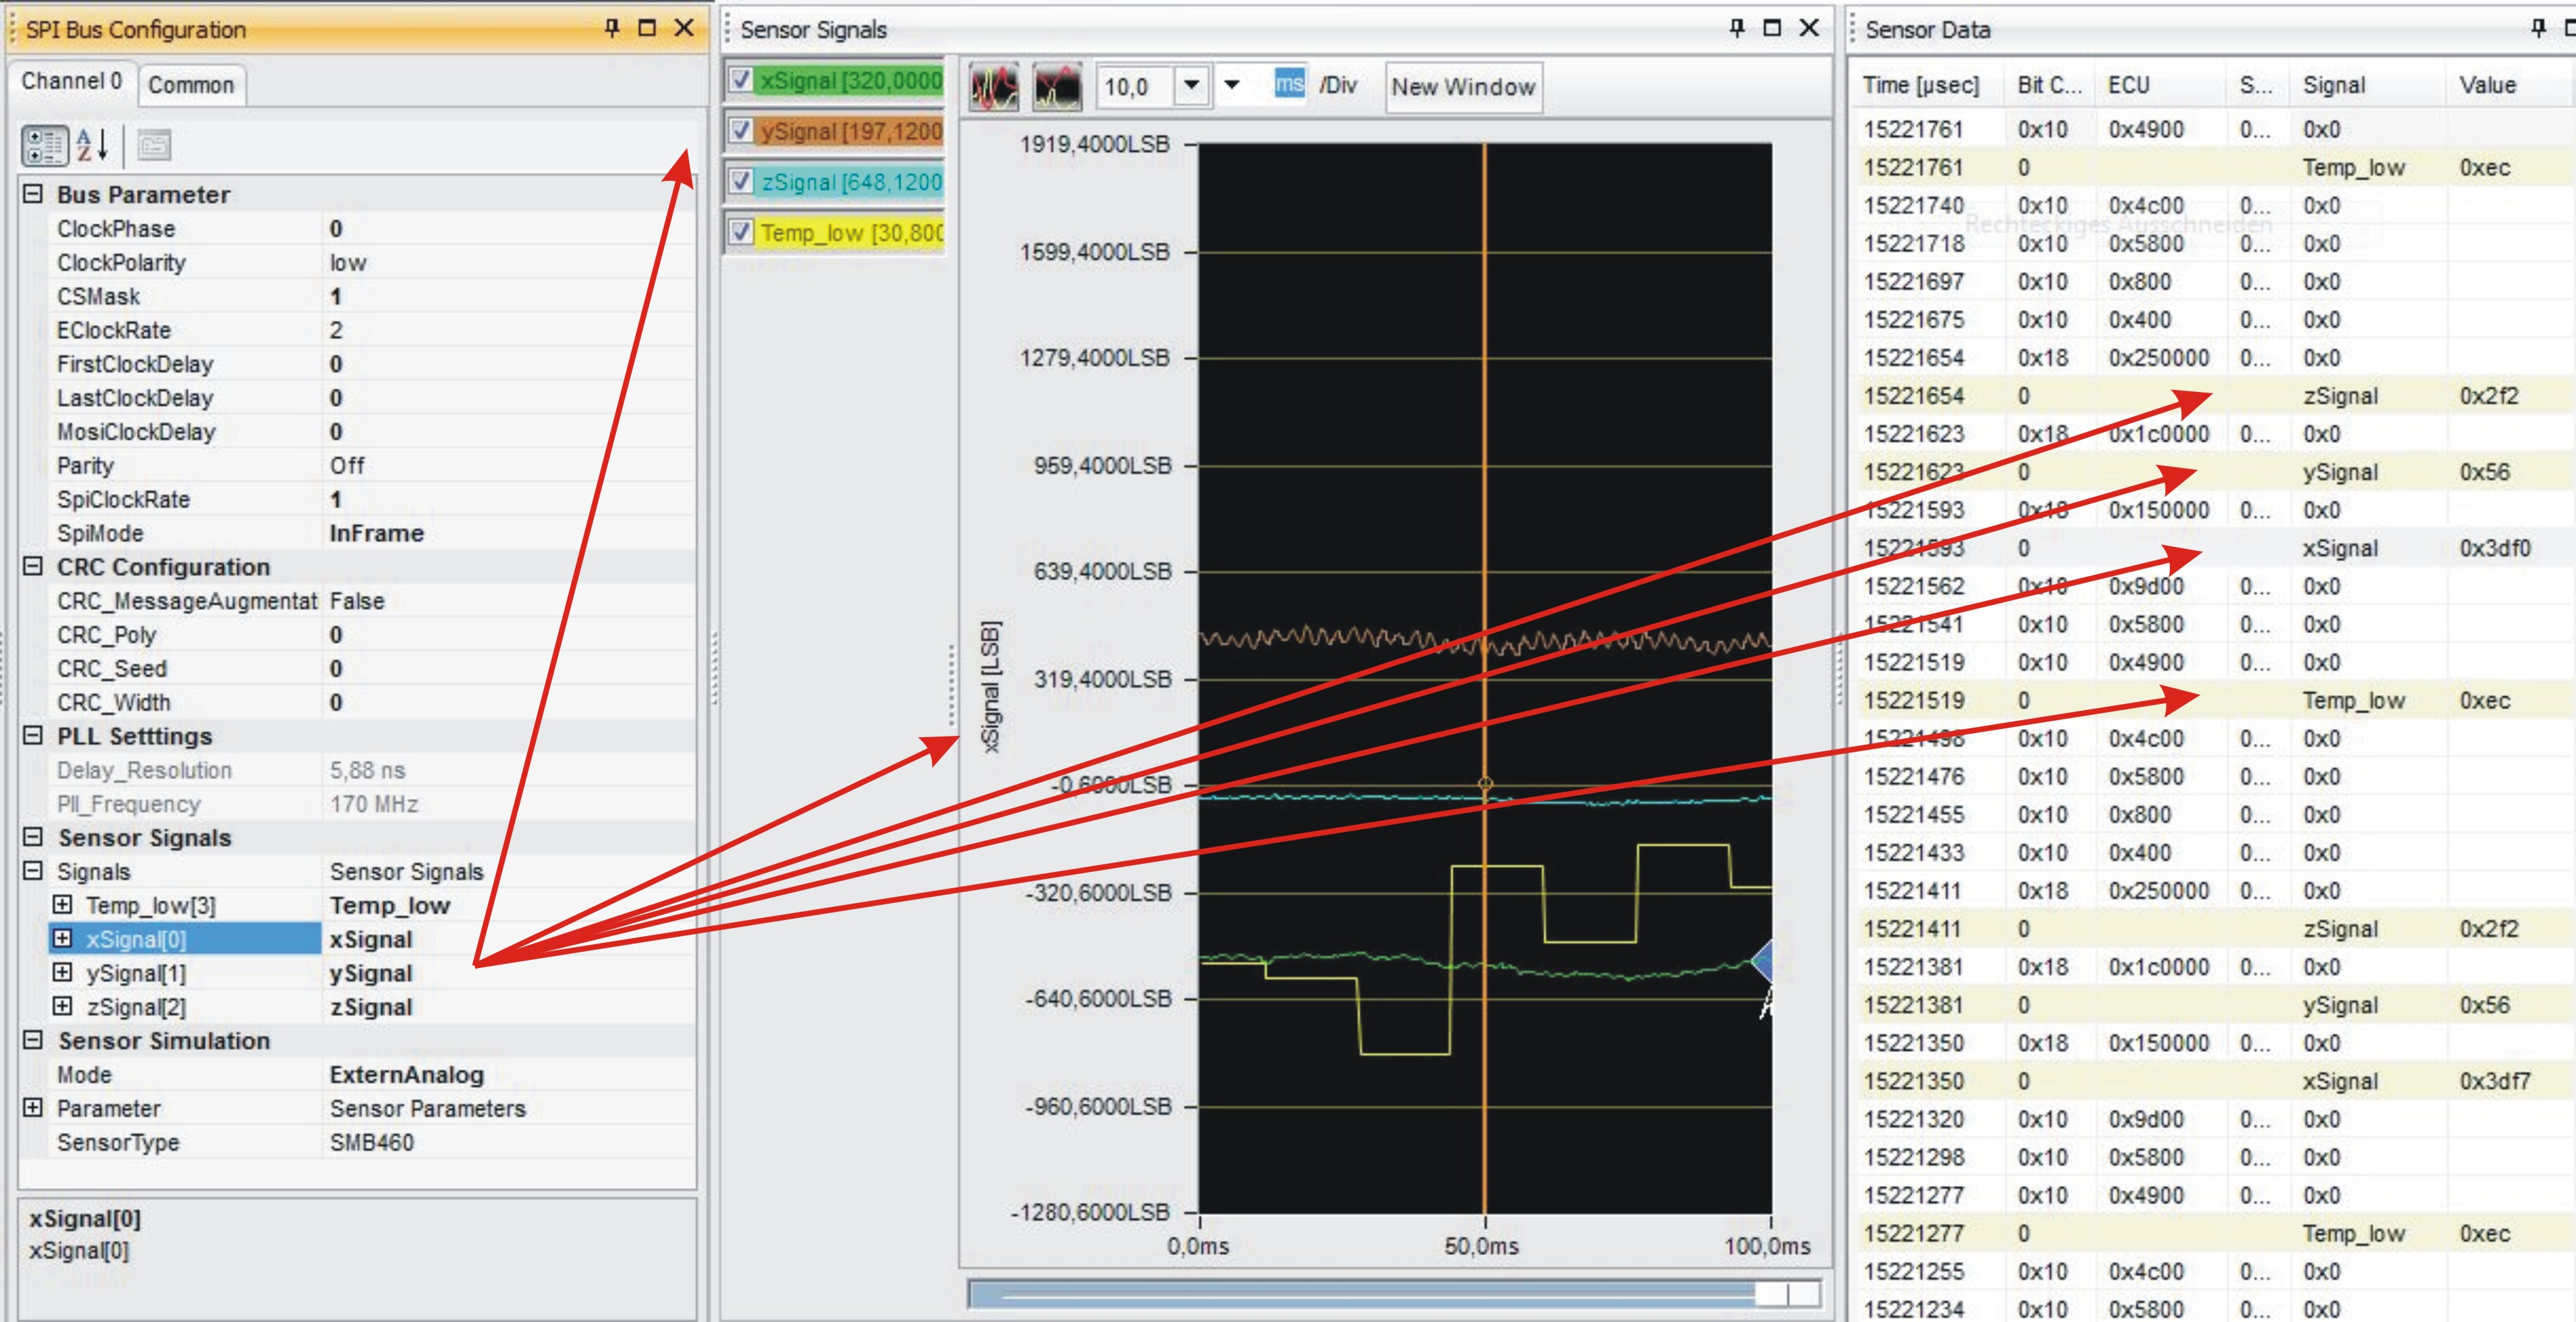Screen dimensions: 2576x1322
Task: Select the cyan zSignal legend entry
Action: point(850,182)
